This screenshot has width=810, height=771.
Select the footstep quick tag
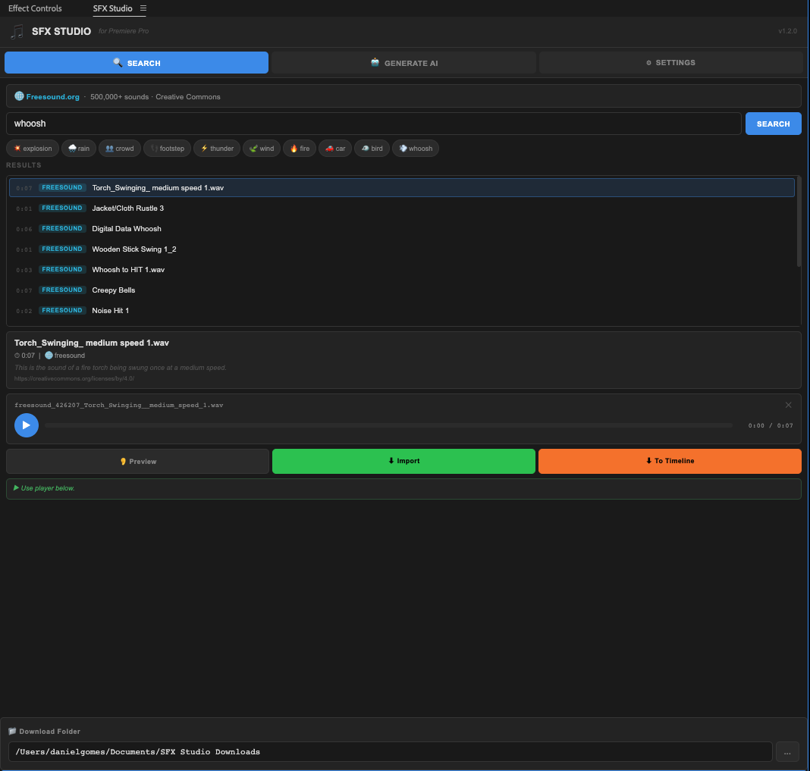(168, 148)
